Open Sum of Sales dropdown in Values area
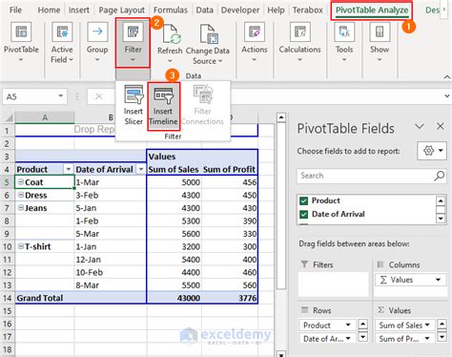 (427, 325)
